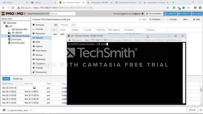Click the Remove network button
Image resolution: width=203 pixels, height=114 pixels.
click(x=64, y=25)
